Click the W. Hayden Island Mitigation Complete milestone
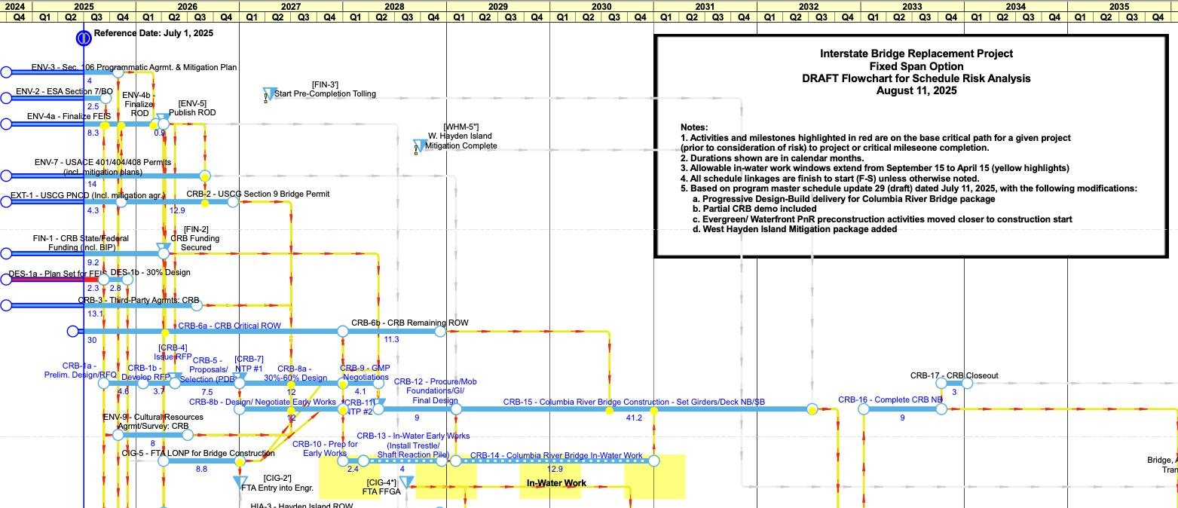1178x508 pixels. (x=420, y=145)
